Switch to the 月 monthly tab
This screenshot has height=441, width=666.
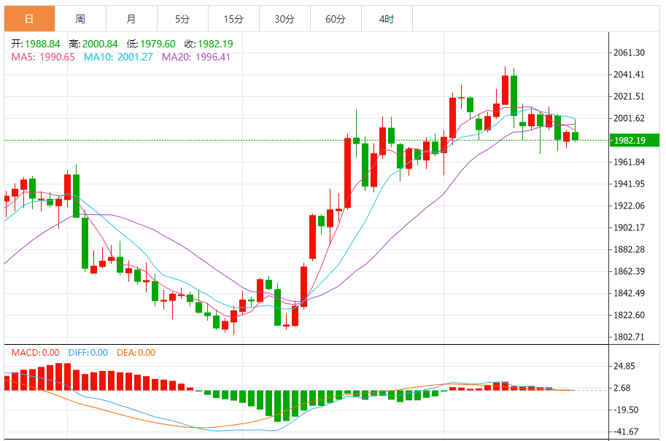pos(131,19)
